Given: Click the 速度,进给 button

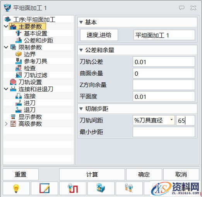Looking at the screenshot, I should click(x=99, y=35).
